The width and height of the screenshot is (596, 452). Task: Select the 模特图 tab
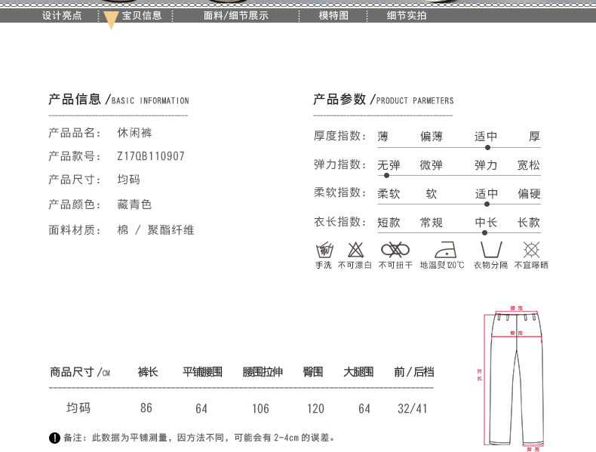tap(333, 15)
